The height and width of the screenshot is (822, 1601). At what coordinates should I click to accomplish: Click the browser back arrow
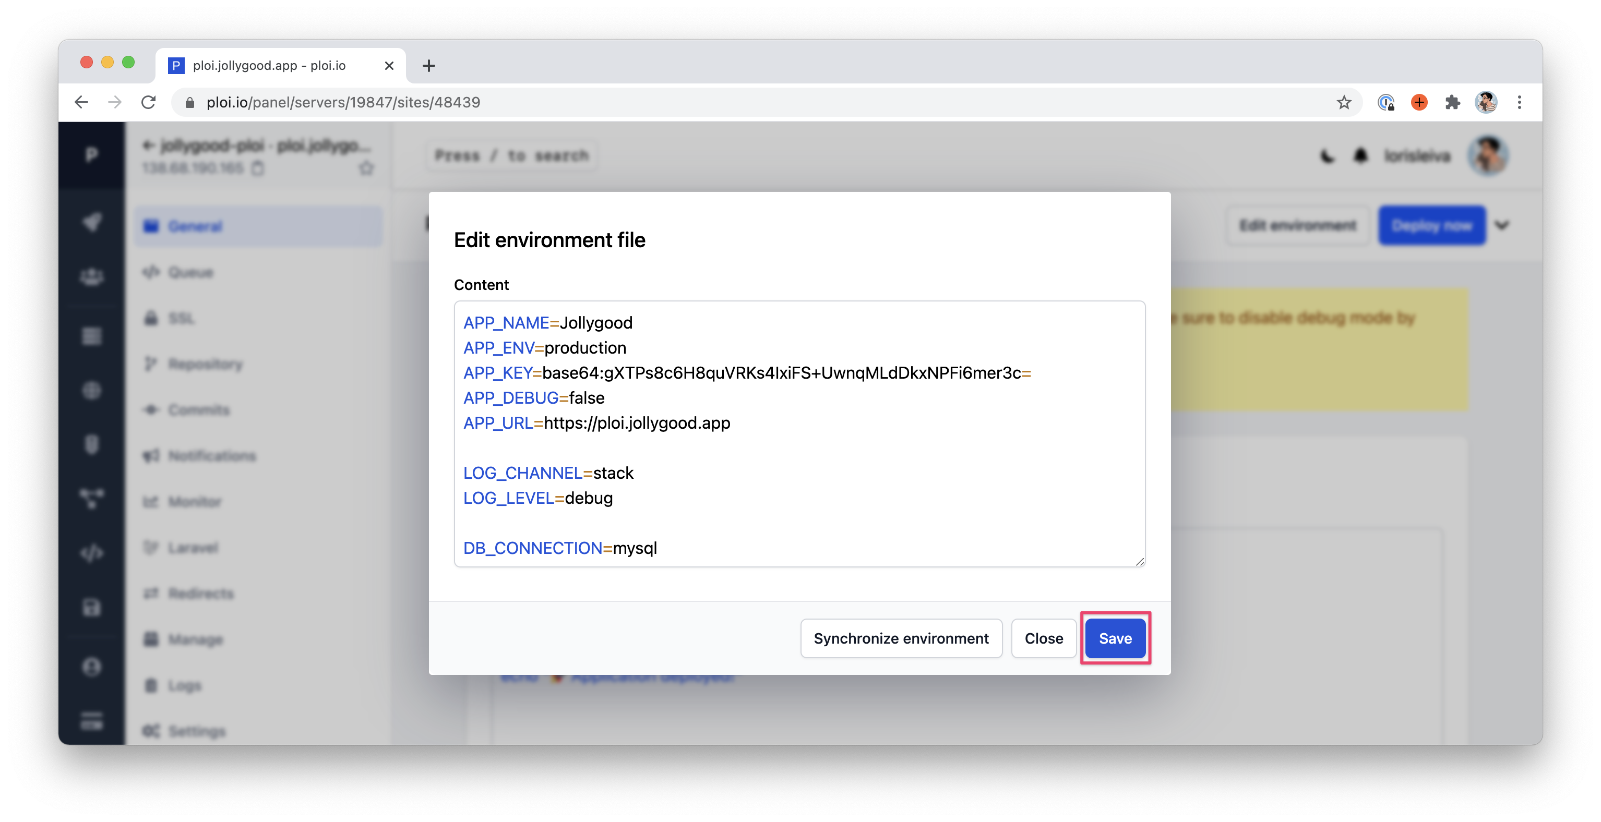pyautogui.click(x=81, y=102)
